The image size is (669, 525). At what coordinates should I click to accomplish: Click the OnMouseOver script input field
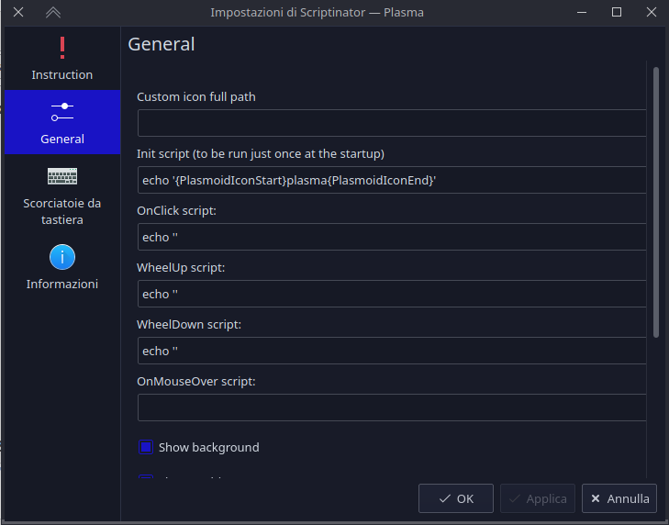coord(392,408)
